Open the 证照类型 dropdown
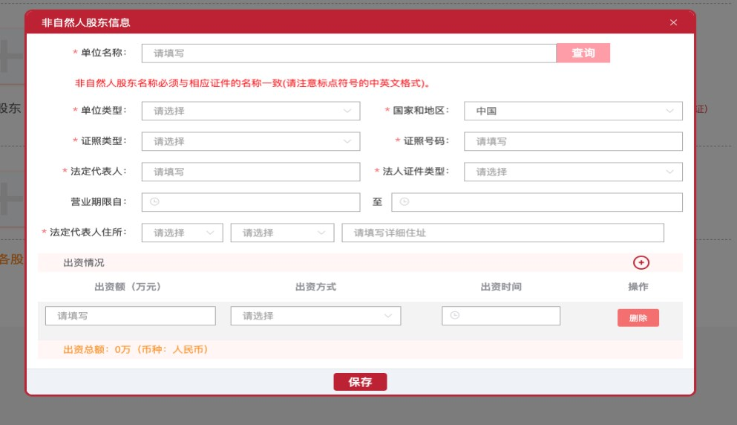 [x=250, y=141]
